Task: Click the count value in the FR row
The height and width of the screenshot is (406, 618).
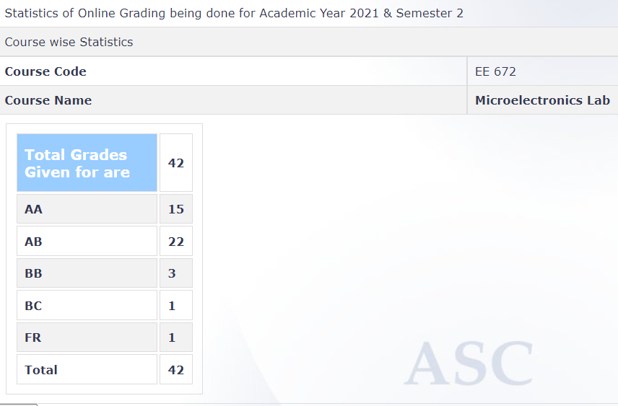Action: [176, 337]
